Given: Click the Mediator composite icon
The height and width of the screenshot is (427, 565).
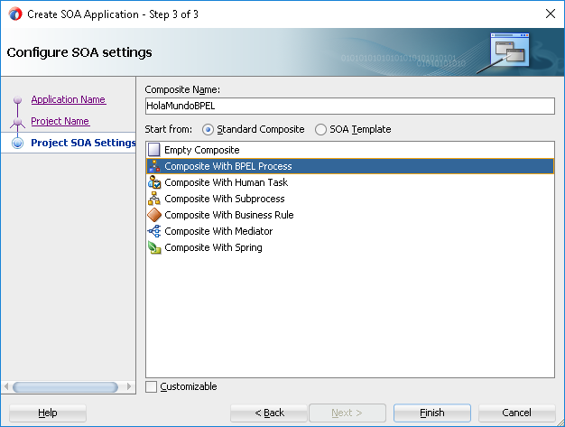Looking at the screenshot, I should tap(154, 231).
